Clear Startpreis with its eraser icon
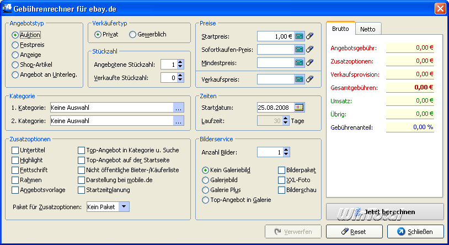The image size is (449, 245). [310, 36]
